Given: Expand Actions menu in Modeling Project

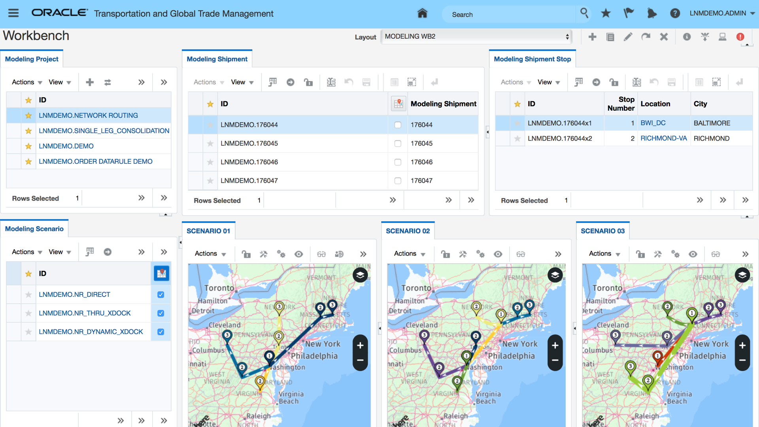Looking at the screenshot, I should [26, 82].
